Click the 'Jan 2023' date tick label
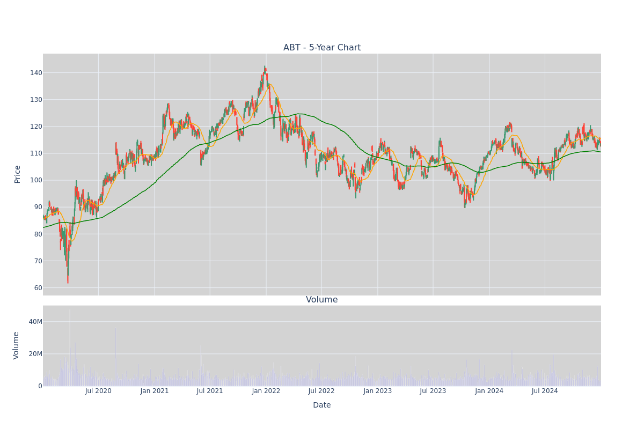The width and height of the screenshot is (644, 429). click(378, 391)
